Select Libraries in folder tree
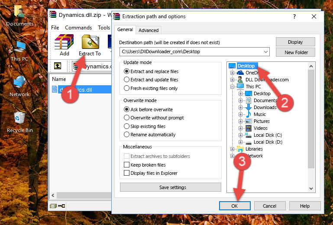This screenshot has width=333, height=225. pos(254,149)
